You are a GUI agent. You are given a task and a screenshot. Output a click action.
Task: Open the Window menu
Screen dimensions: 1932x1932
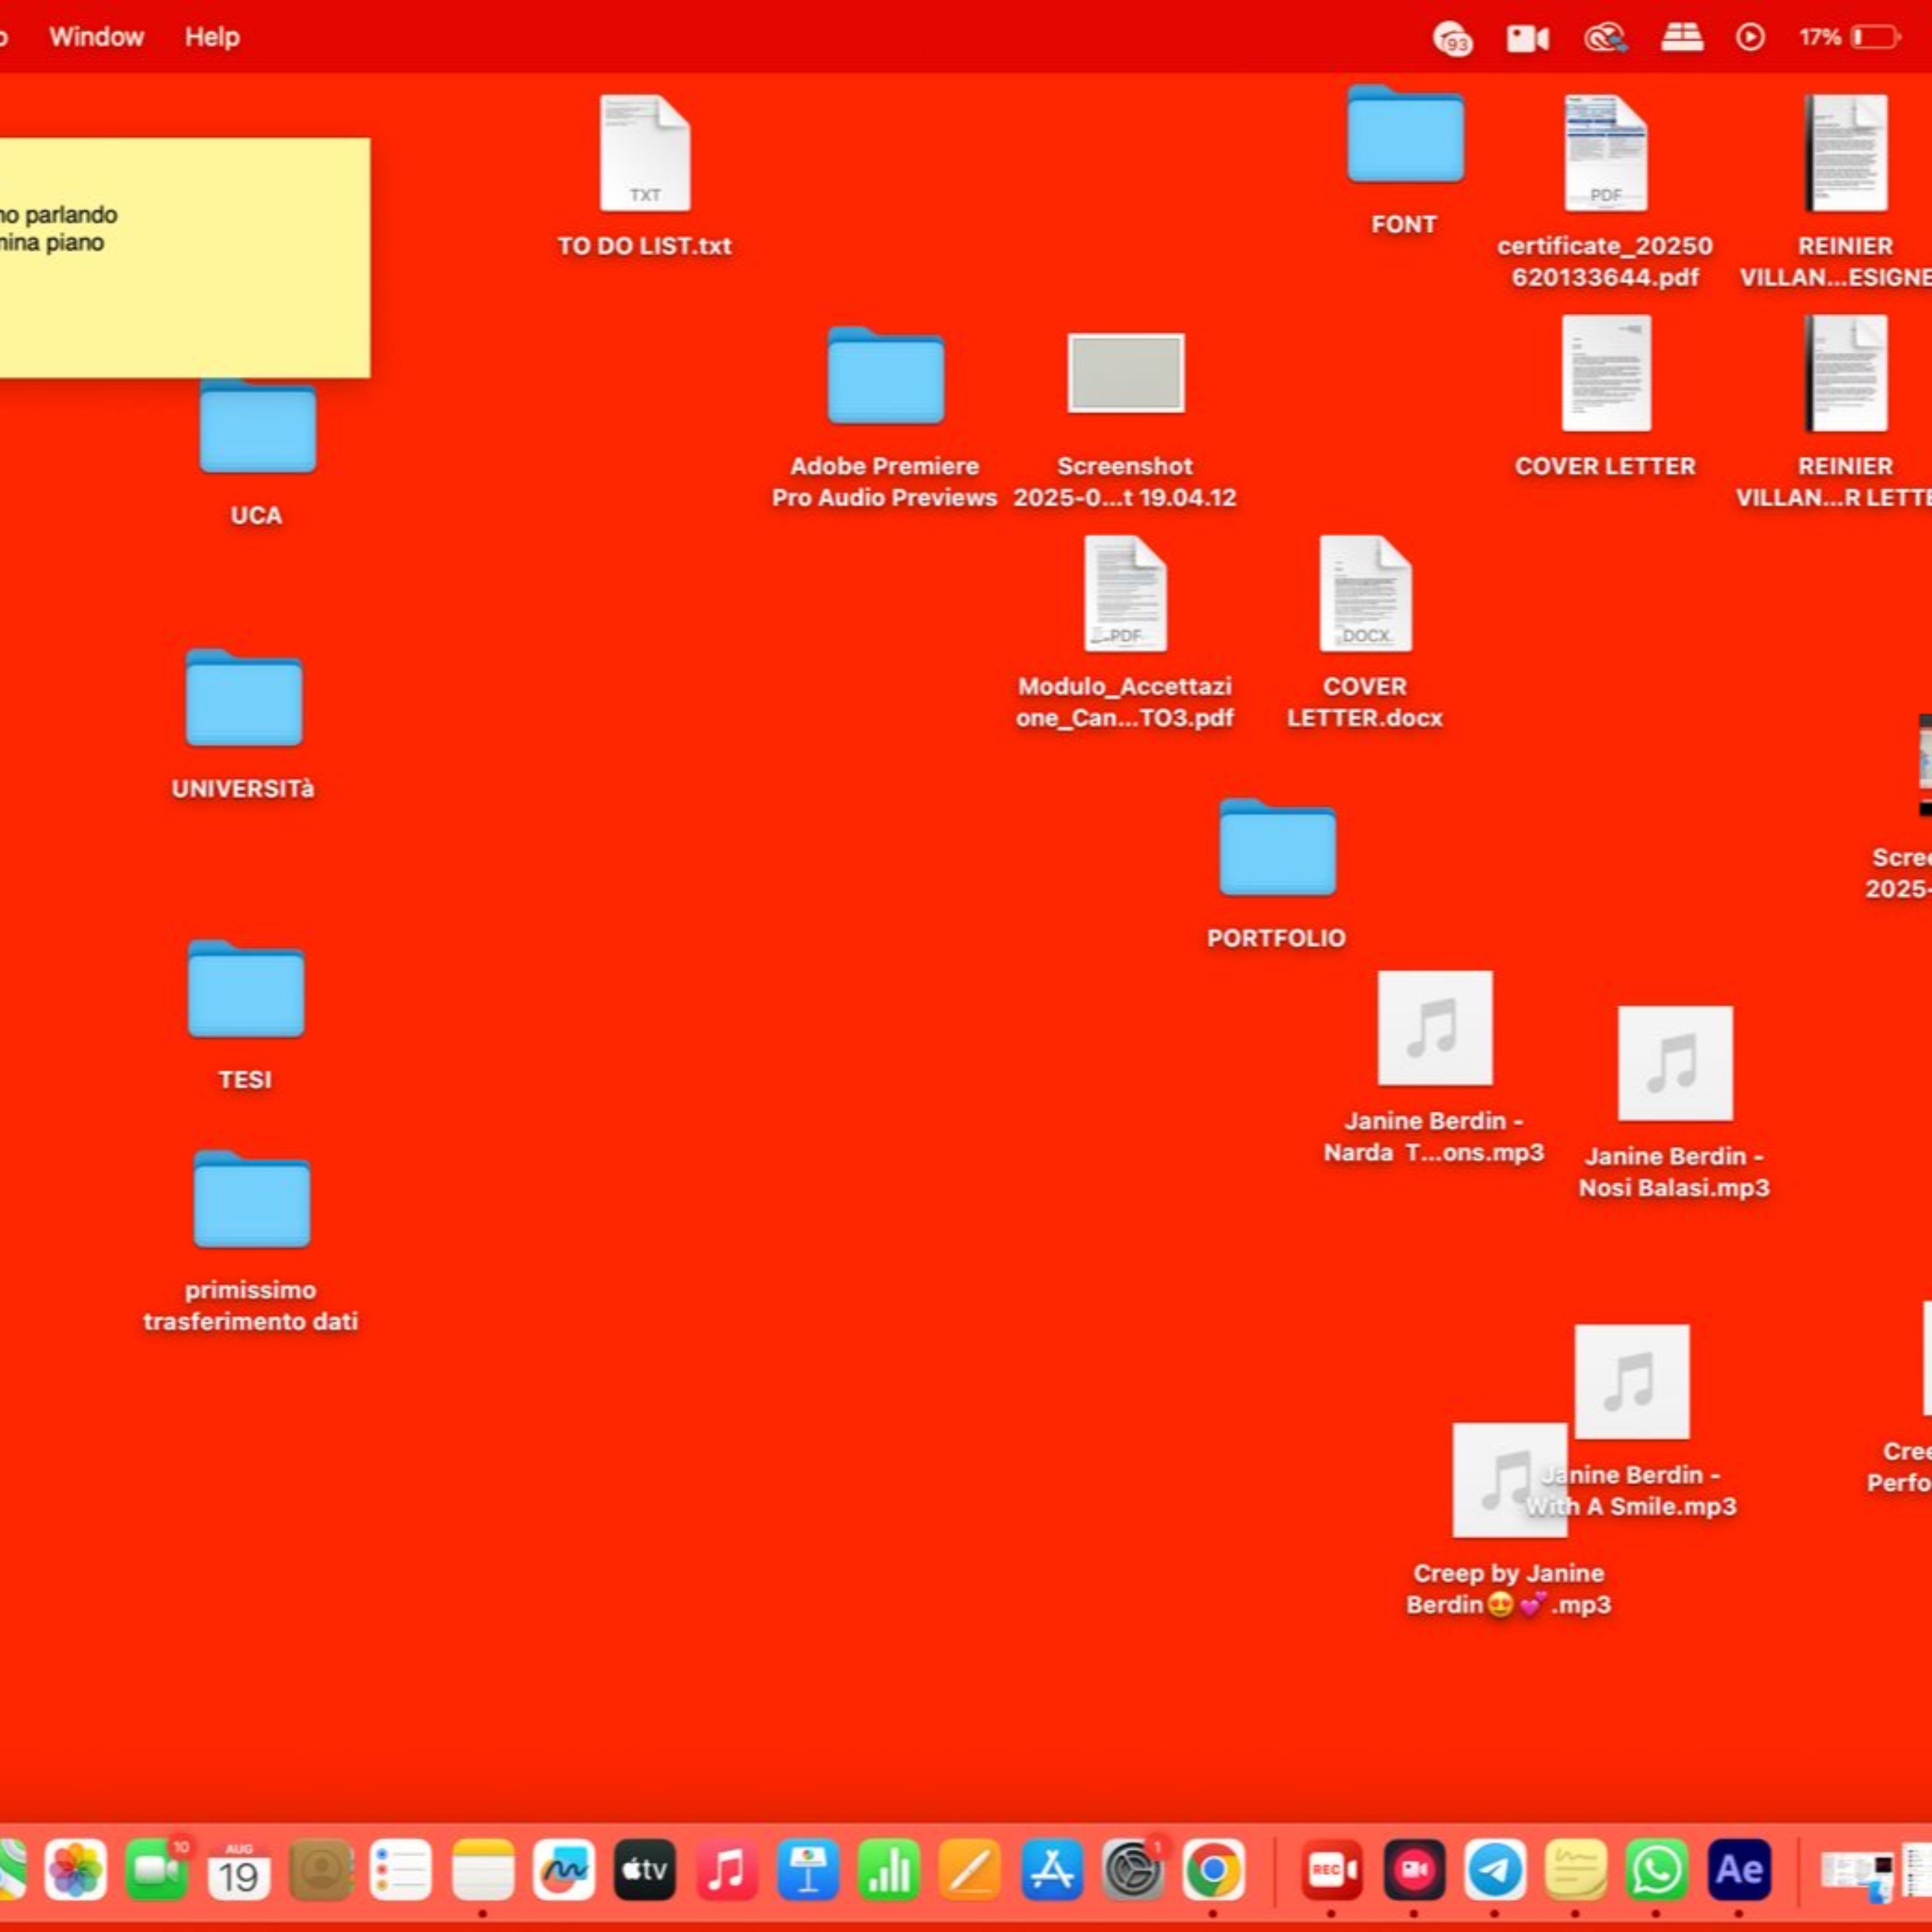[x=96, y=37]
